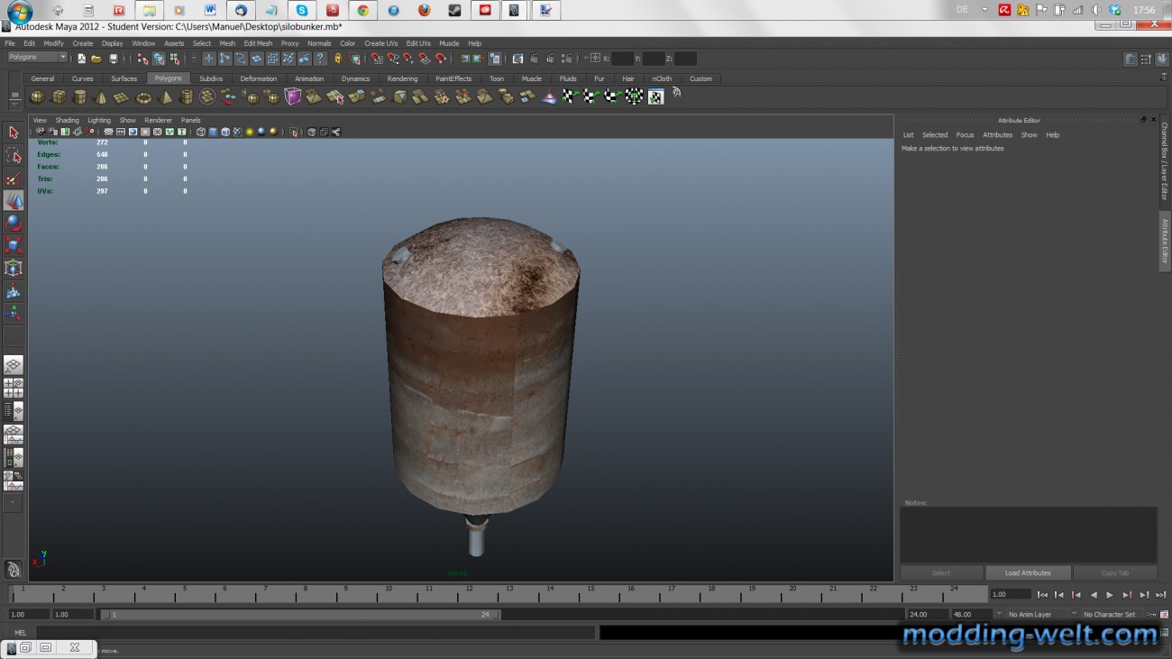This screenshot has width=1172, height=659.
Task: Select the Universal Manipulator tool in the toolbox
Action: 14,268
